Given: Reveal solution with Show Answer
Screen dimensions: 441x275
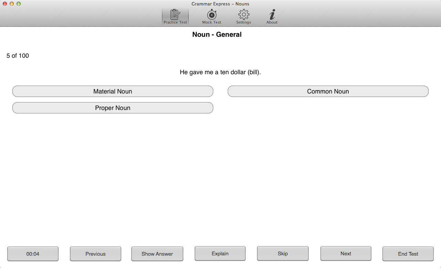Looking at the screenshot, I should (157, 254).
